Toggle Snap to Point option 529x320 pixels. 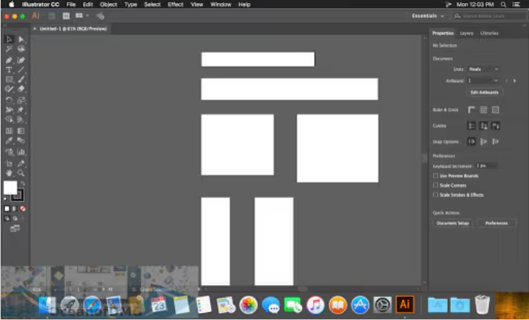point(471,142)
